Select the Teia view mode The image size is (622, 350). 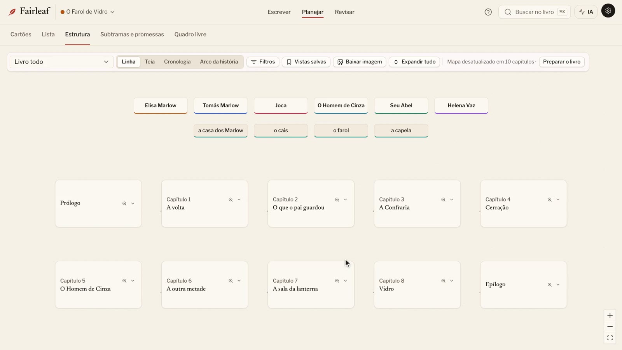point(150,62)
